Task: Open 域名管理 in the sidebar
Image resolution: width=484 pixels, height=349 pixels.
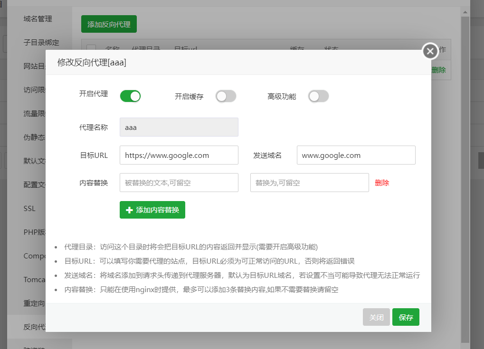Action: [38, 19]
